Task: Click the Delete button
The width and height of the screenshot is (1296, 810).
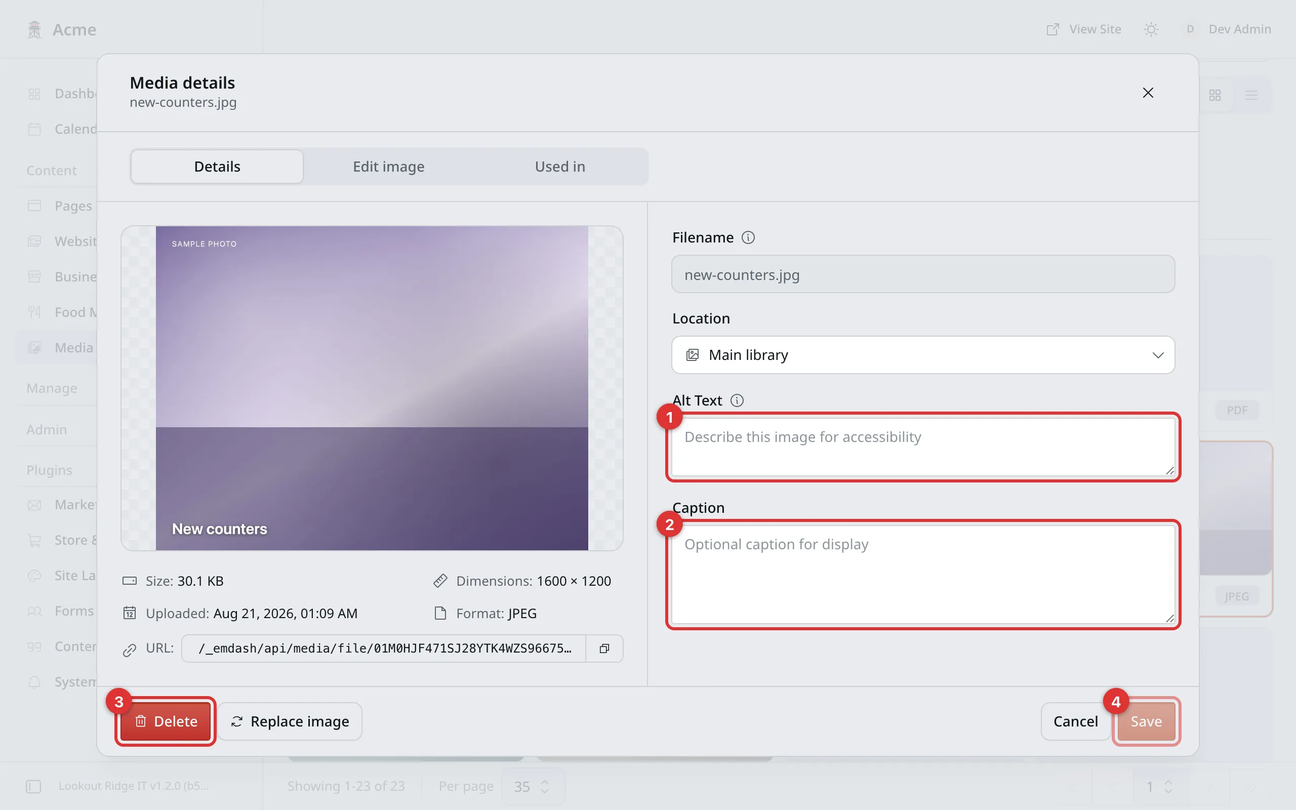Action: pos(166,721)
